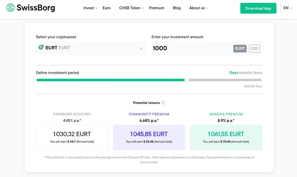Open the EN language dropdown

click(288, 8)
